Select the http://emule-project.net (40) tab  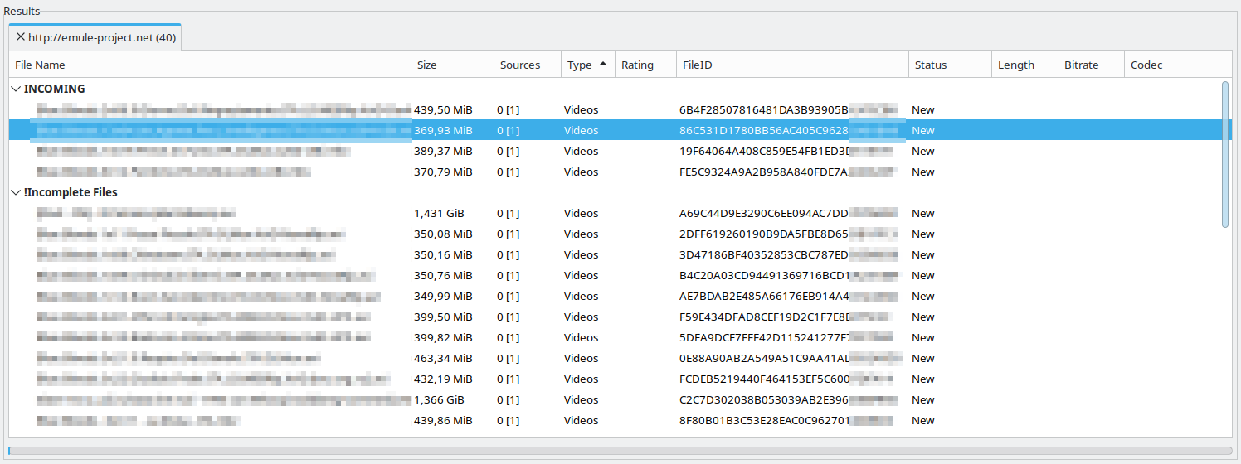(x=95, y=37)
